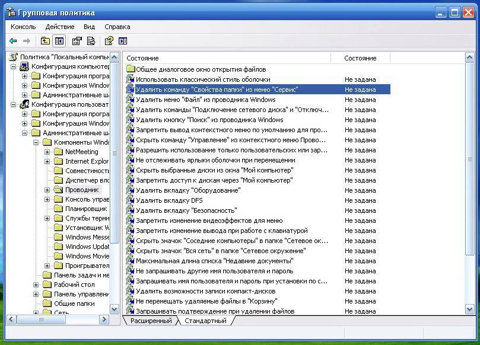Open the Действие menu
The width and height of the screenshot is (480, 345).
coord(60,27)
